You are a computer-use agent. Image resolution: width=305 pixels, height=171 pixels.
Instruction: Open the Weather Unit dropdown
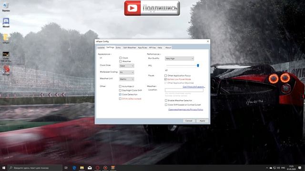tap(127, 79)
